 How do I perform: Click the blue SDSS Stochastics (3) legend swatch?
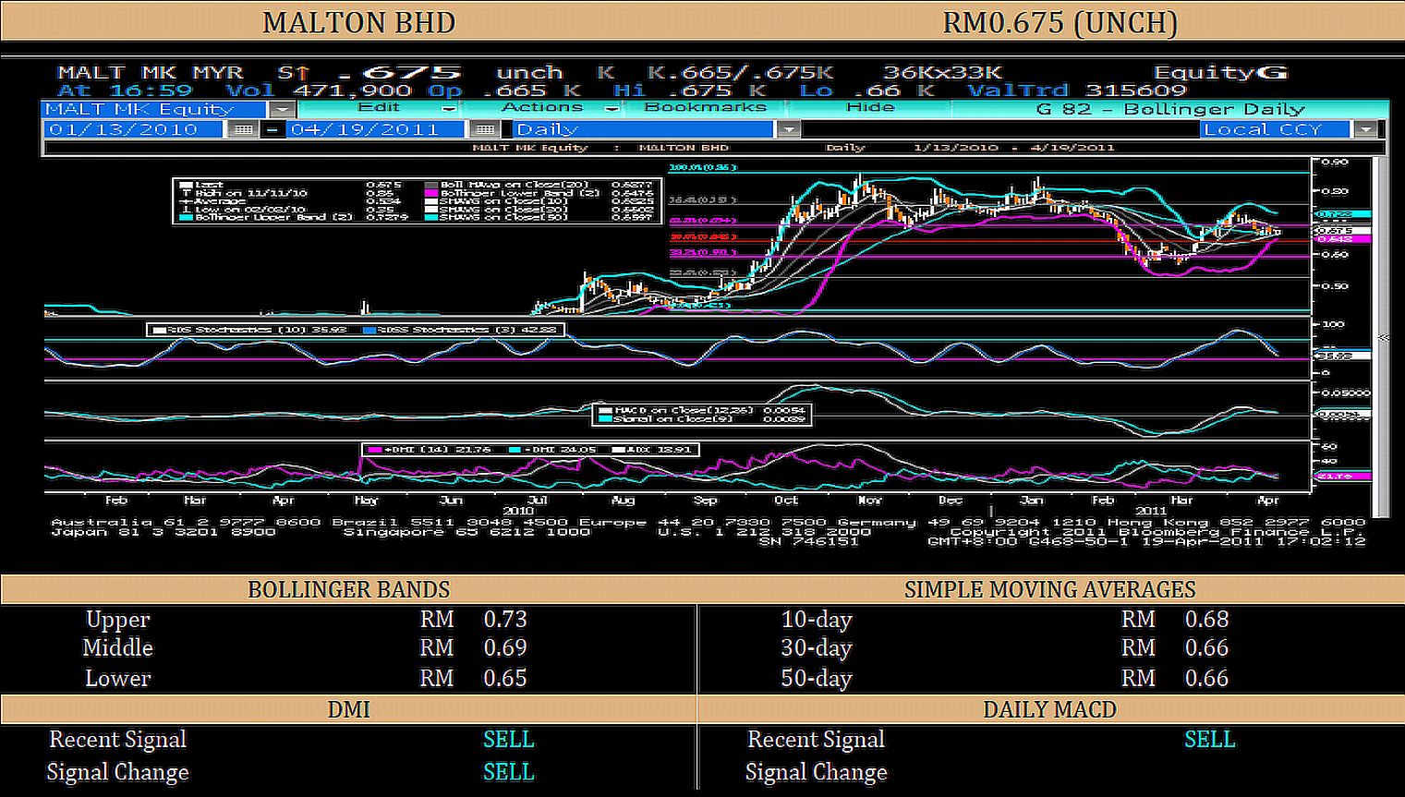pyautogui.click(x=369, y=330)
